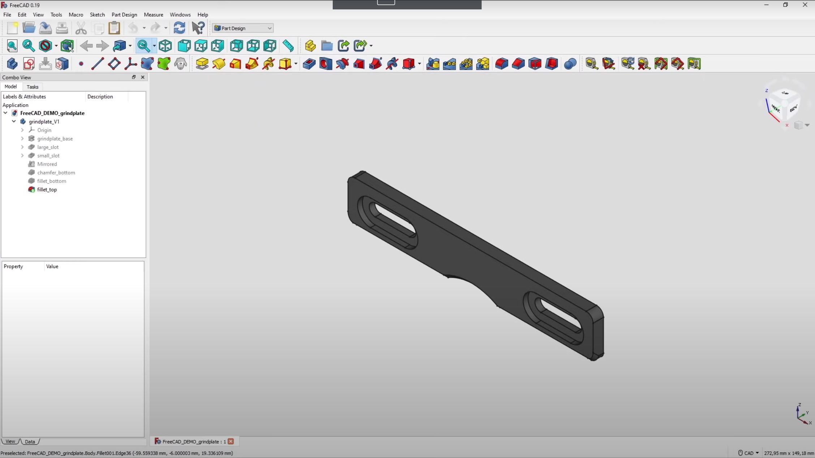This screenshot has width=815, height=458.
Task: Click the Description label button
Action: coord(100,96)
